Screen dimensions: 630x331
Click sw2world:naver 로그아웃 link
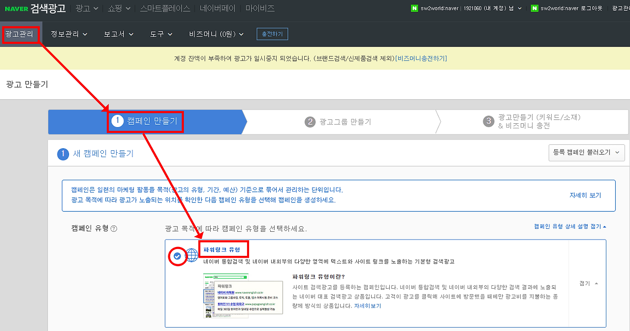[571, 8]
